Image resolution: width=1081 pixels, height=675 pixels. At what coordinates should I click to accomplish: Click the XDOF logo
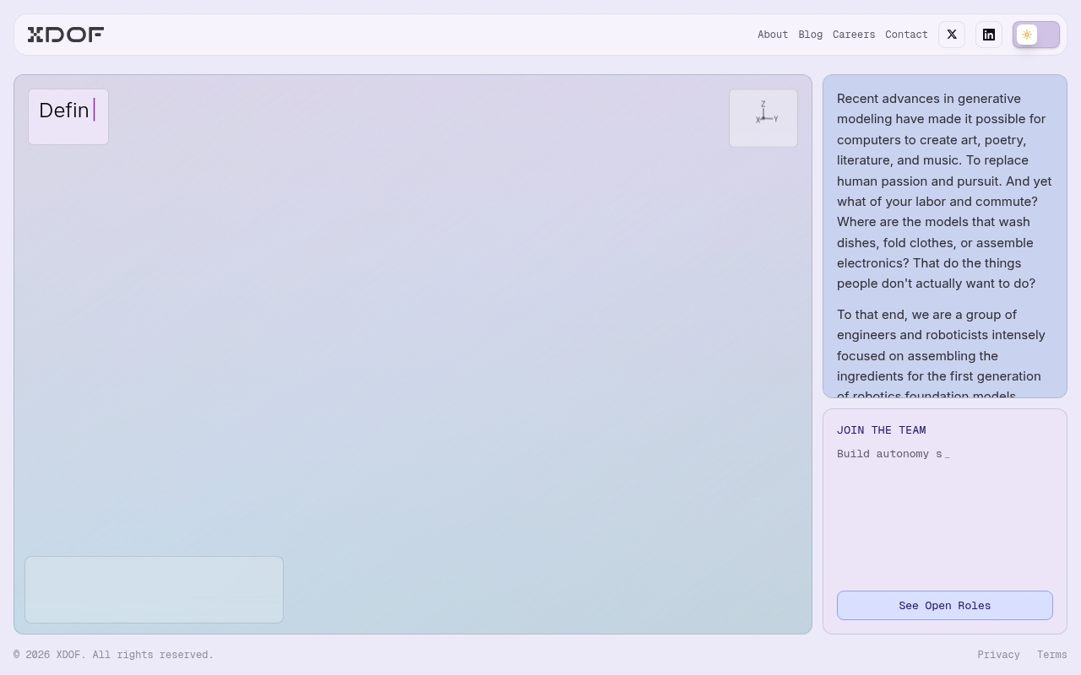pyautogui.click(x=66, y=35)
